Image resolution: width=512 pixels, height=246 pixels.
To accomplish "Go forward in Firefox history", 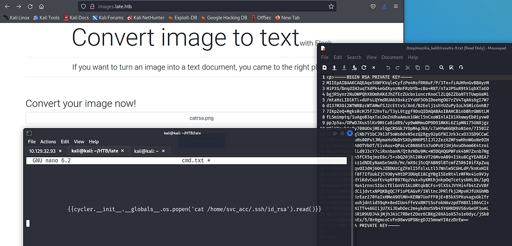I will click(19, 6).
